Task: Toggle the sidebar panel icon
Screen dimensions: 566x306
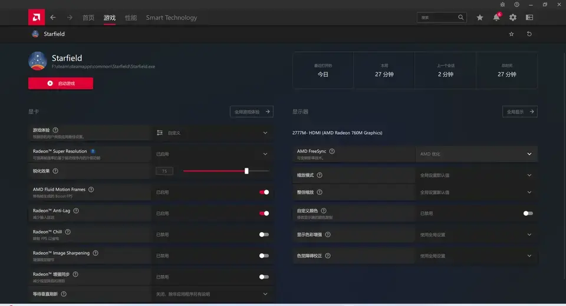Action: click(529, 17)
